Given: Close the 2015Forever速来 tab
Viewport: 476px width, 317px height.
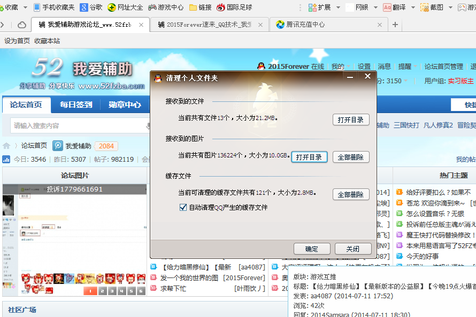Looking at the screenshot, I should 260,25.
